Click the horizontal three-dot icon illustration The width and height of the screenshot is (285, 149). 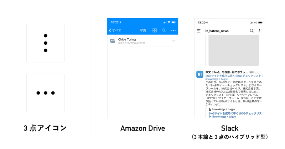(46, 93)
